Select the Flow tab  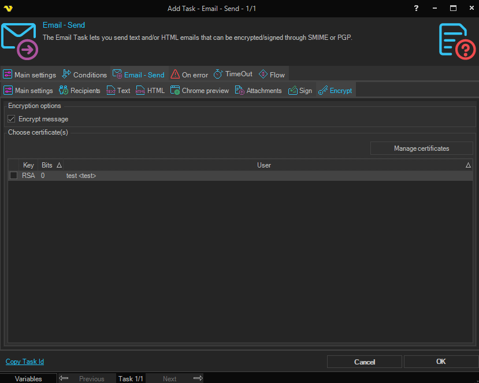point(272,75)
